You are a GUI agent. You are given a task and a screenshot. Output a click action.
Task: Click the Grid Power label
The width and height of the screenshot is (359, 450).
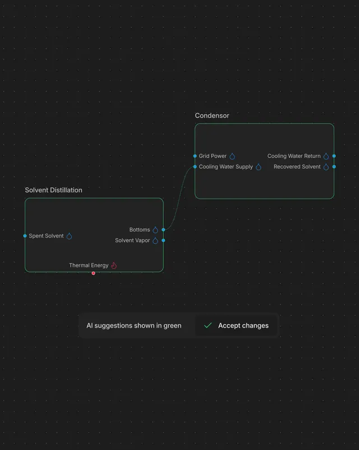click(213, 156)
